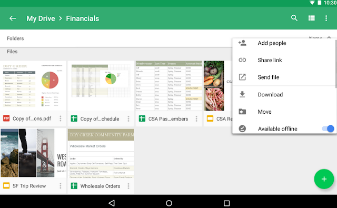Tap the link icon beside Share link
The image size is (337, 208).
(242, 60)
